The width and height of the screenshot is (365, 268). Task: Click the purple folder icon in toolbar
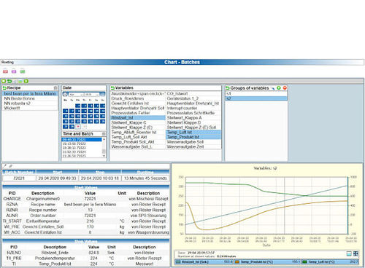tap(14, 71)
